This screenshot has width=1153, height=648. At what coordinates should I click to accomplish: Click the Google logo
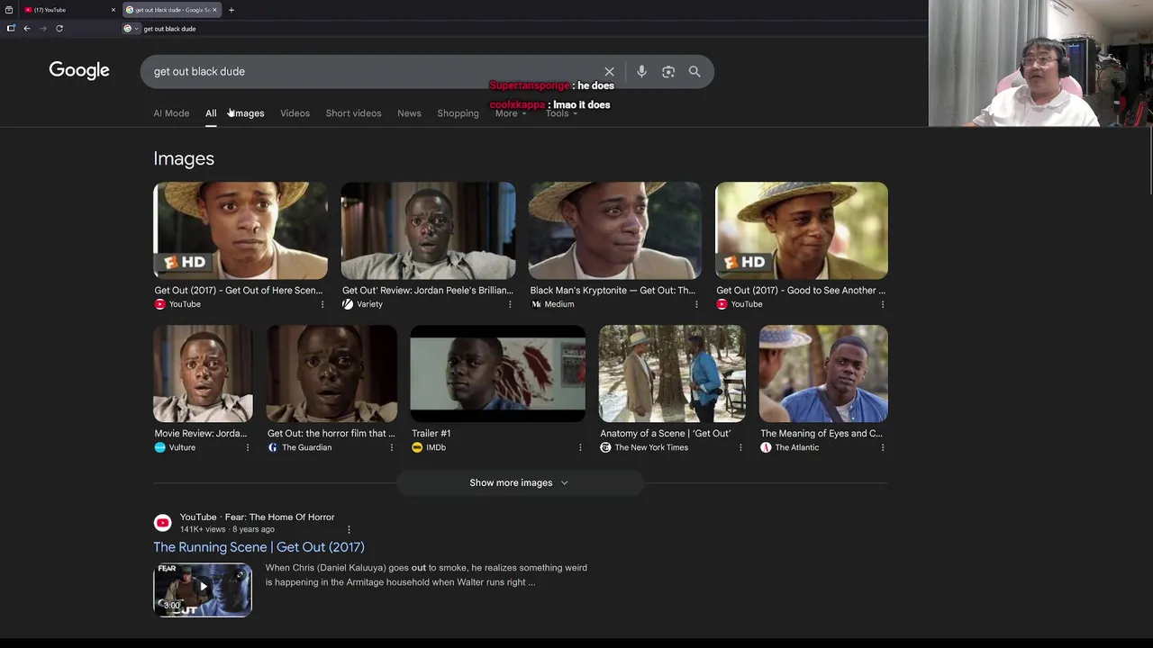pyautogui.click(x=79, y=70)
